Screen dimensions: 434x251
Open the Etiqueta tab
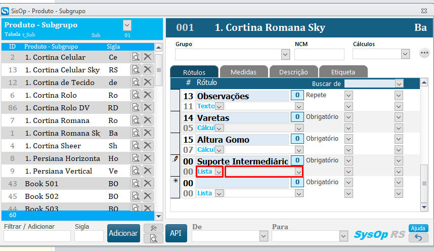(343, 72)
